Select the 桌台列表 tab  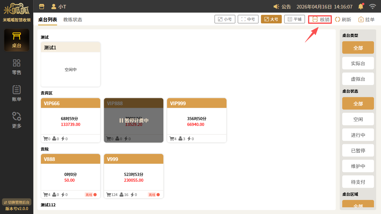coord(48,20)
